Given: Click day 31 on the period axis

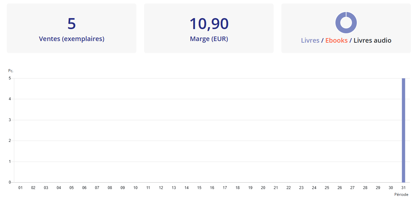Looking at the screenshot, I should 403,188.
